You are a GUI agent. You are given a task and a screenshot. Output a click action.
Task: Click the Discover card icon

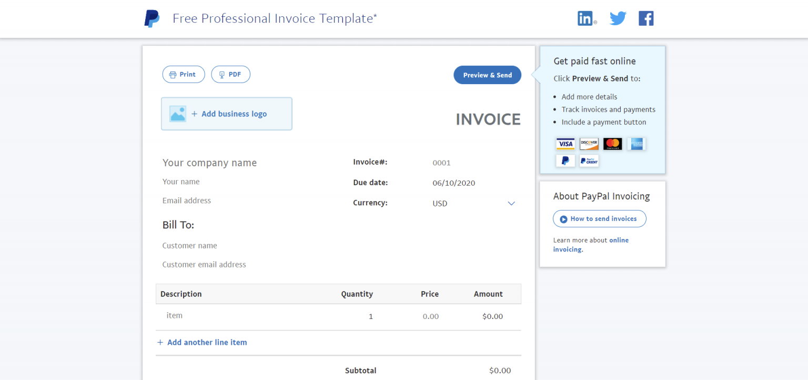pyautogui.click(x=589, y=143)
